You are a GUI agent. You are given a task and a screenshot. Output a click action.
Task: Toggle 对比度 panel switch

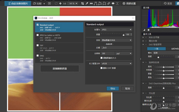(x=146, y=93)
